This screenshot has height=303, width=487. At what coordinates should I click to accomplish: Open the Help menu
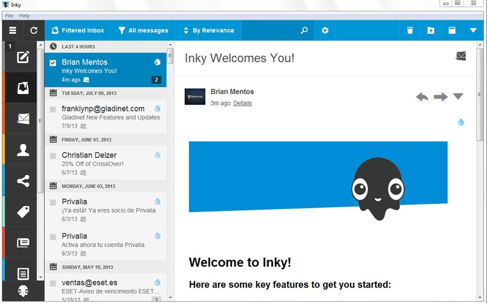[24, 16]
